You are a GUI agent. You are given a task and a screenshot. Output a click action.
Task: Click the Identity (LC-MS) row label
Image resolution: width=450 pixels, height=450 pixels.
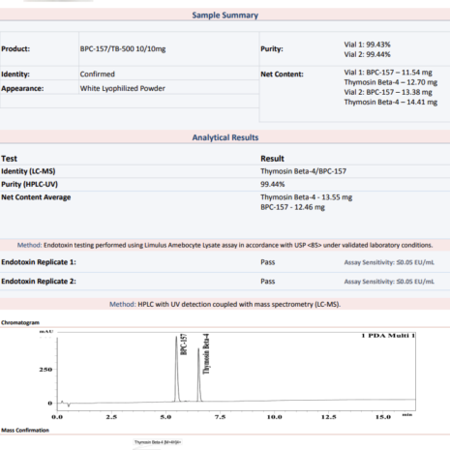28,171
